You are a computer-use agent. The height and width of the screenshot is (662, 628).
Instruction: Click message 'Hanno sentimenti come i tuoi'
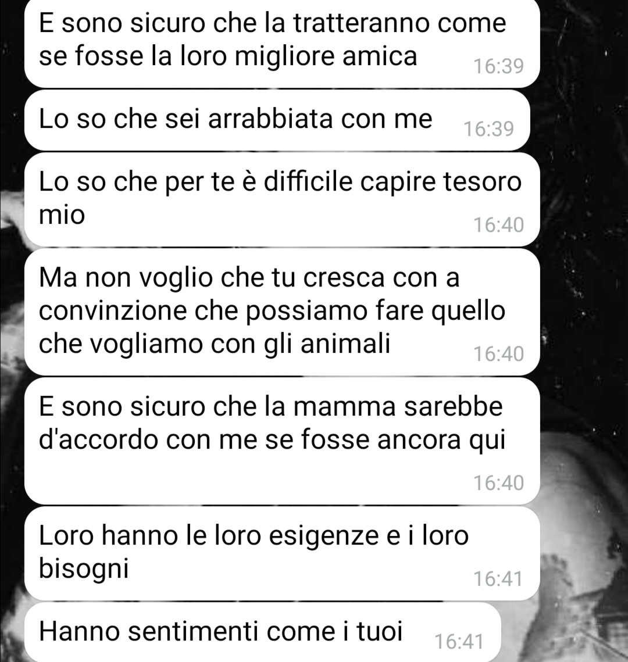(x=263, y=632)
